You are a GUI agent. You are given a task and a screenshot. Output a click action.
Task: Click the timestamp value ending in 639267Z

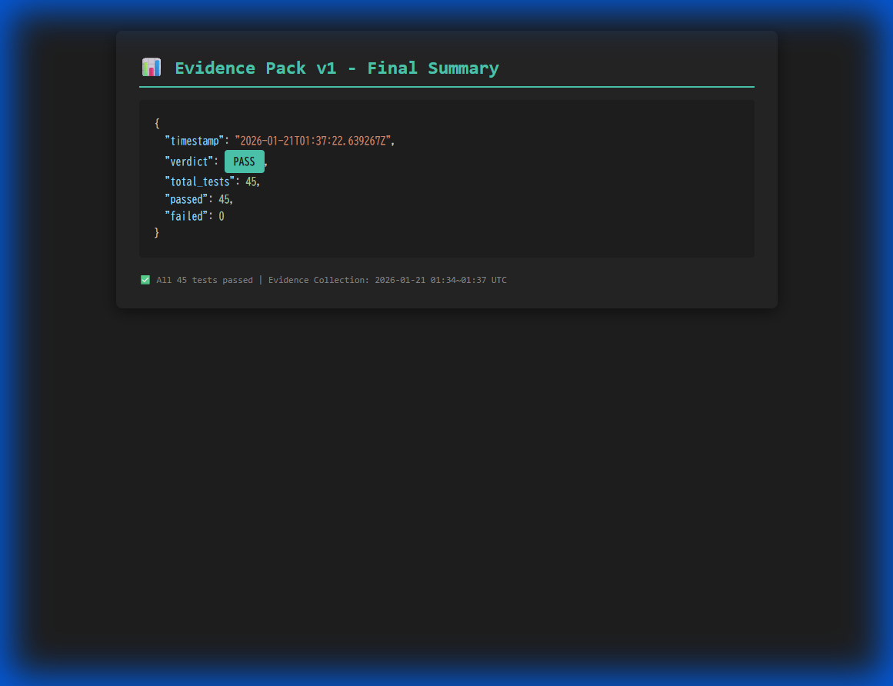pyautogui.click(x=315, y=141)
